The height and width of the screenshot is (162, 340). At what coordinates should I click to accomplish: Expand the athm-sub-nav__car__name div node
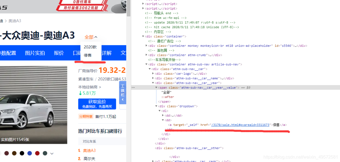coord(153,78)
